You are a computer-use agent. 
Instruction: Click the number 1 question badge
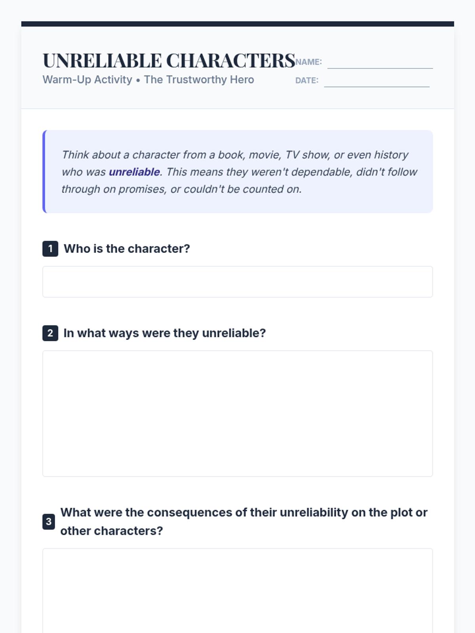50,249
